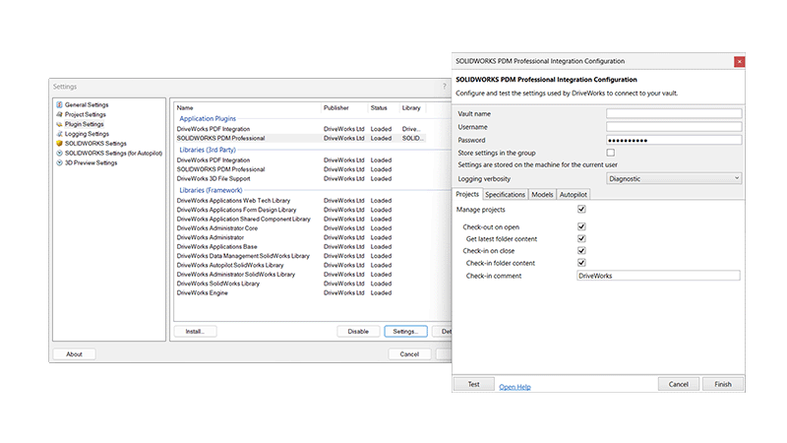The height and width of the screenshot is (443, 787).
Task: Toggle Check-in folder content checkbox
Action: coord(581,263)
